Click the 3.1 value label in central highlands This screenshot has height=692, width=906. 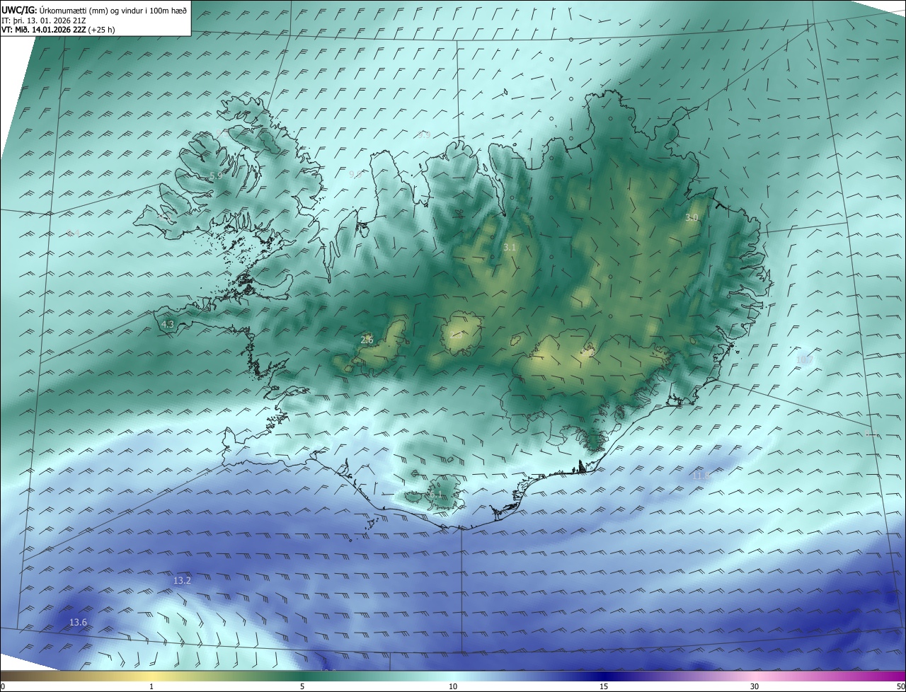(510, 248)
